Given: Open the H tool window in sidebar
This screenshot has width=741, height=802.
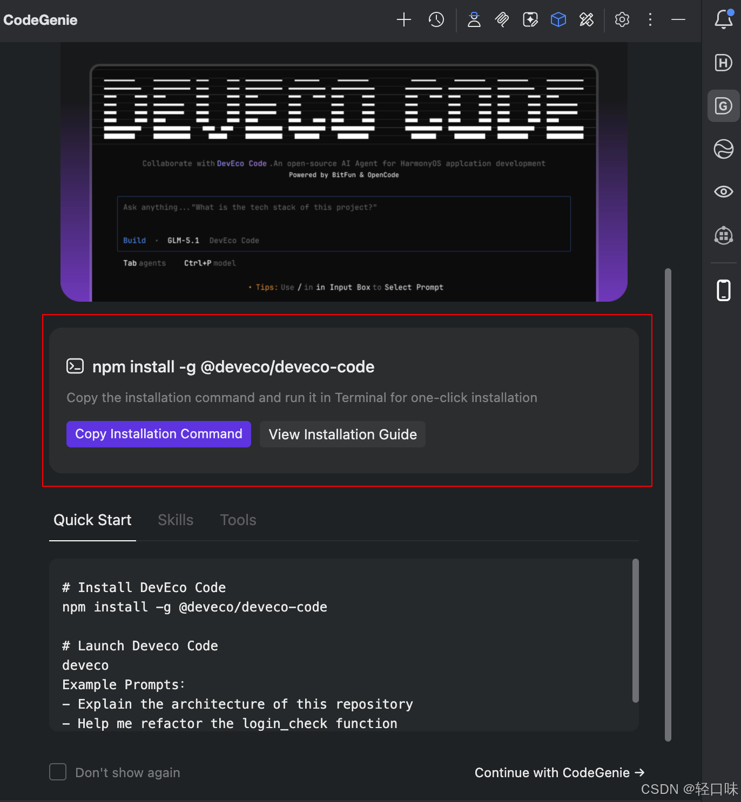Looking at the screenshot, I should pos(724,63).
